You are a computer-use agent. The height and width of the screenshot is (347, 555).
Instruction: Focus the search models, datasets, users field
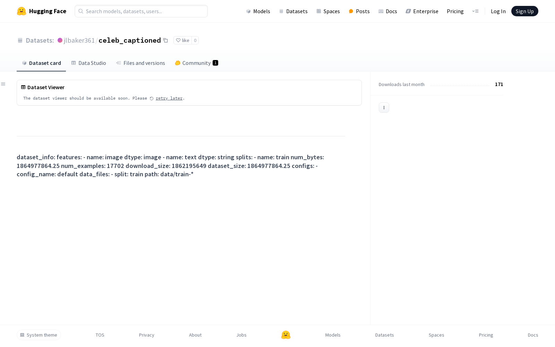141,11
